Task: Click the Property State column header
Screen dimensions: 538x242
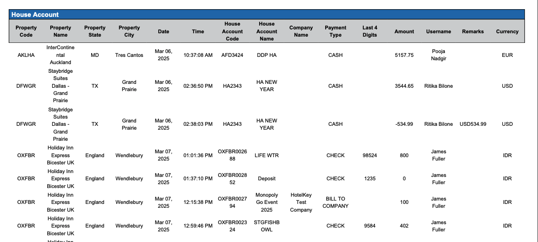Action: (95, 31)
